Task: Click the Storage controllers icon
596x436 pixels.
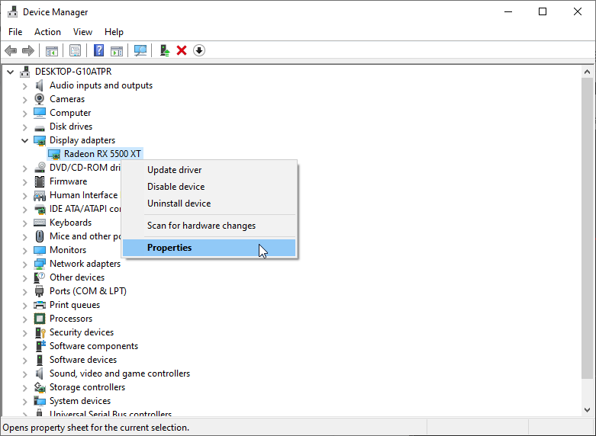Action: pyautogui.click(x=40, y=387)
